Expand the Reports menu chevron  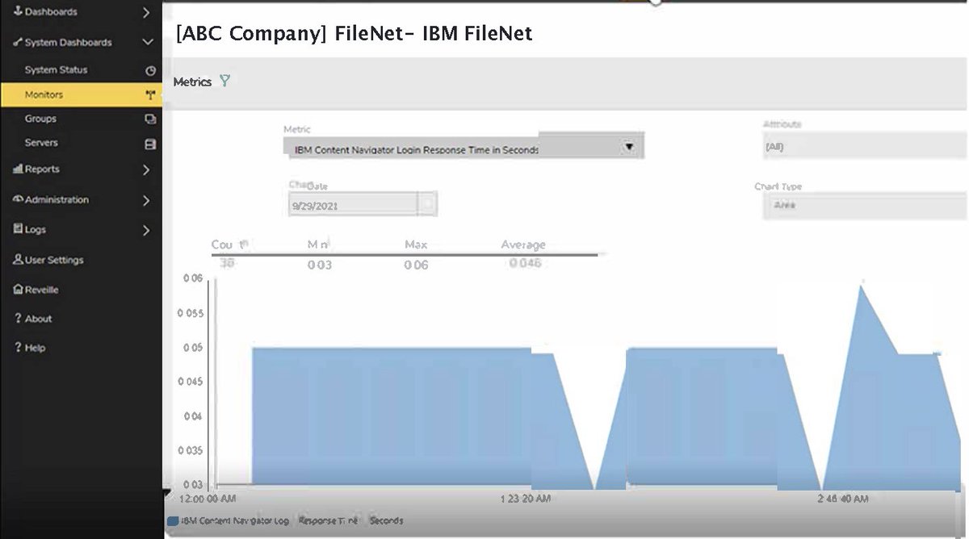146,169
